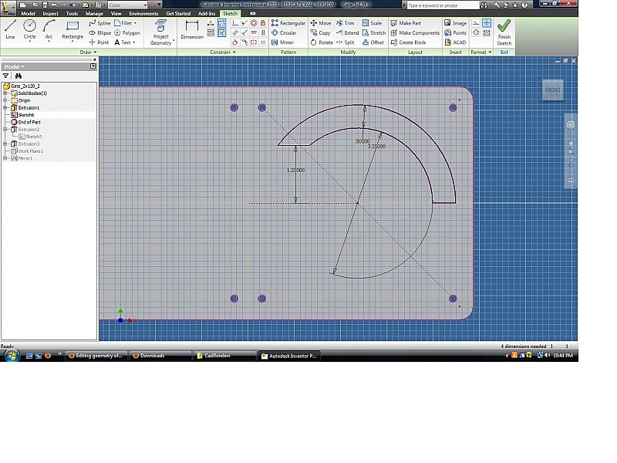Image resolution: width=617 pixels, height=463 pixels.
Task: Activate the Dimension tool
Action: pos(192,30)
